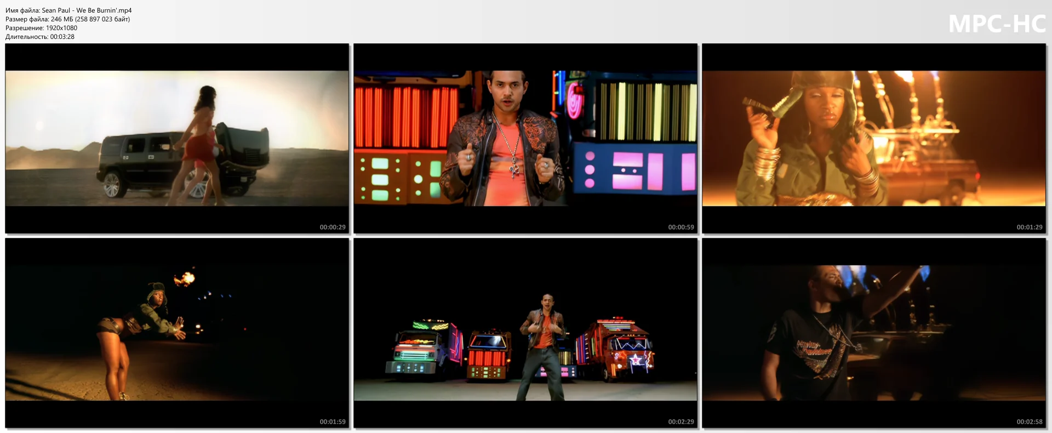Click the resolution line 1920x1080
Image resolution: width=1052 pixels, height=433 pixels.
pyautogui.click(x=42, y=28)
